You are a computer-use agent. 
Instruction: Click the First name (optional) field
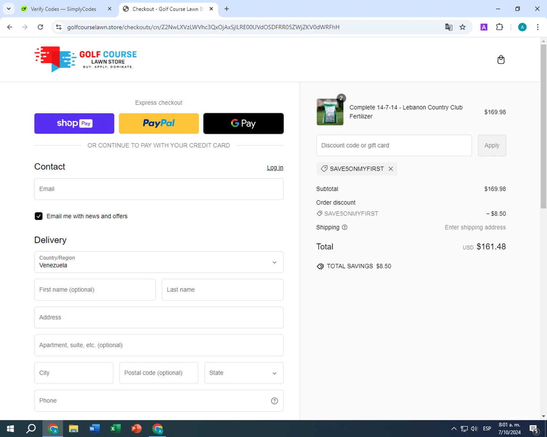[95, 290]
